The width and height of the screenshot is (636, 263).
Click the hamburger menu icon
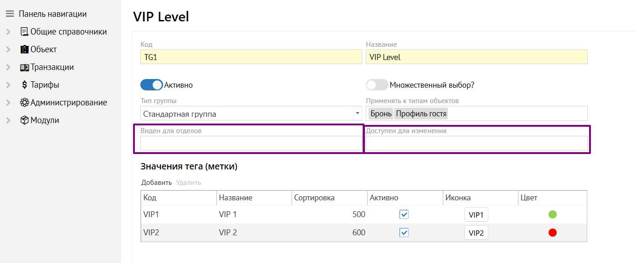(x=10, y=14)
